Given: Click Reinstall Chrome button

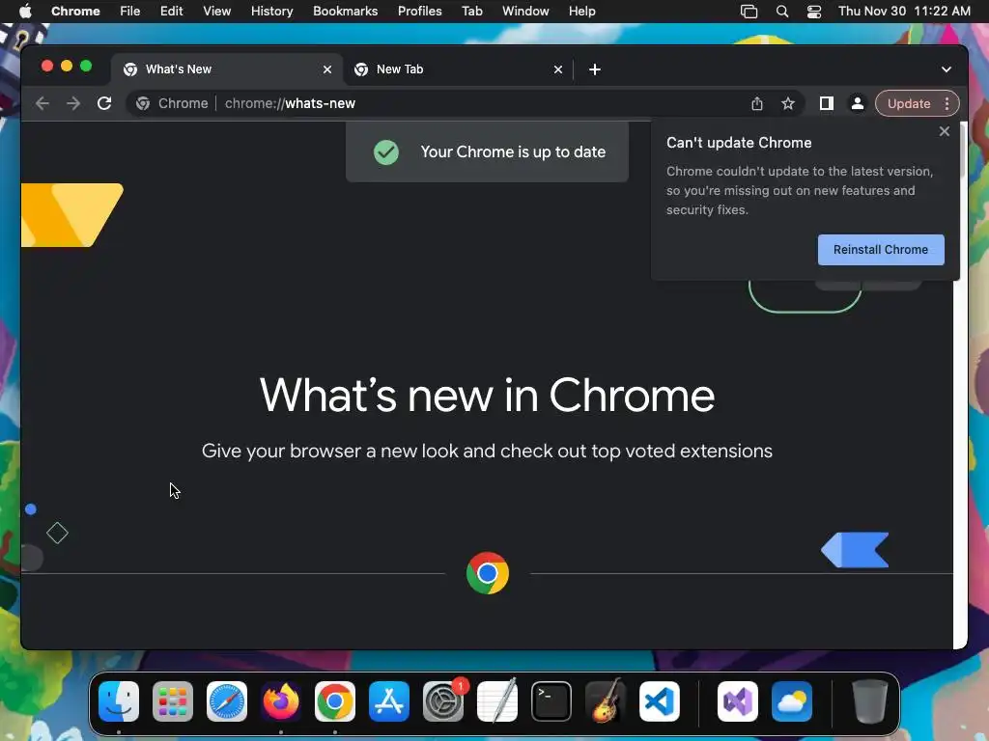Looking at the screenshot, I should (x=881, y=250).
